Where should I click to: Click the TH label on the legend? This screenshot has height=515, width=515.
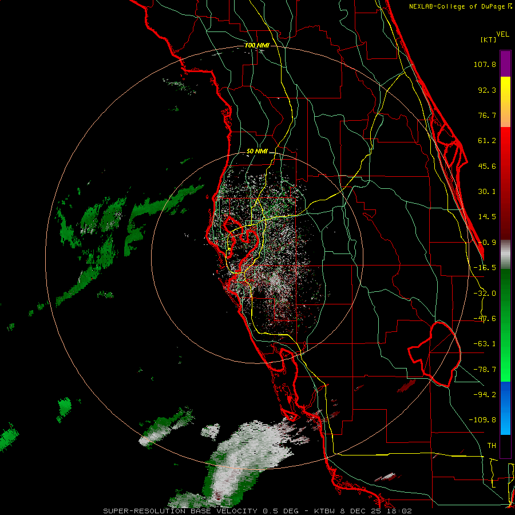(492, 446)
